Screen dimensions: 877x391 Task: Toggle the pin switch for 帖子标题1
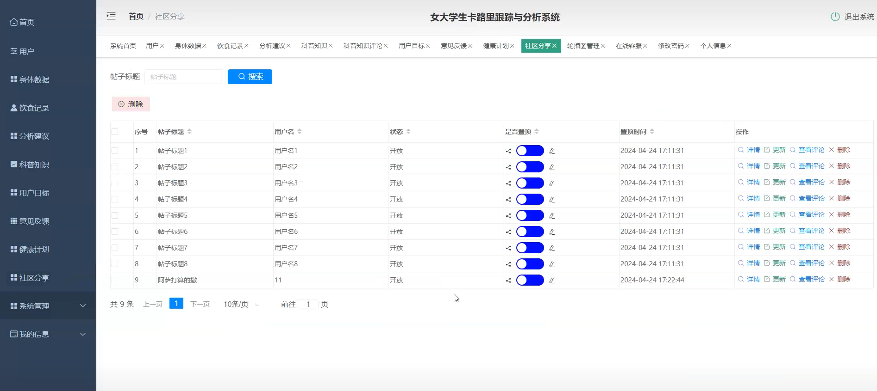click(530, 151)
